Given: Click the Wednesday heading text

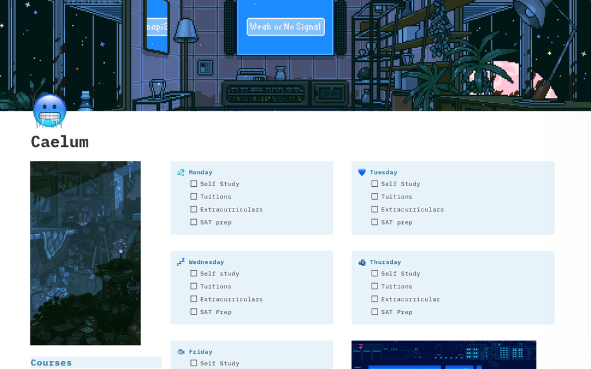Looking at the screenshot, I should pyautogui.click(x=206, y=262).
